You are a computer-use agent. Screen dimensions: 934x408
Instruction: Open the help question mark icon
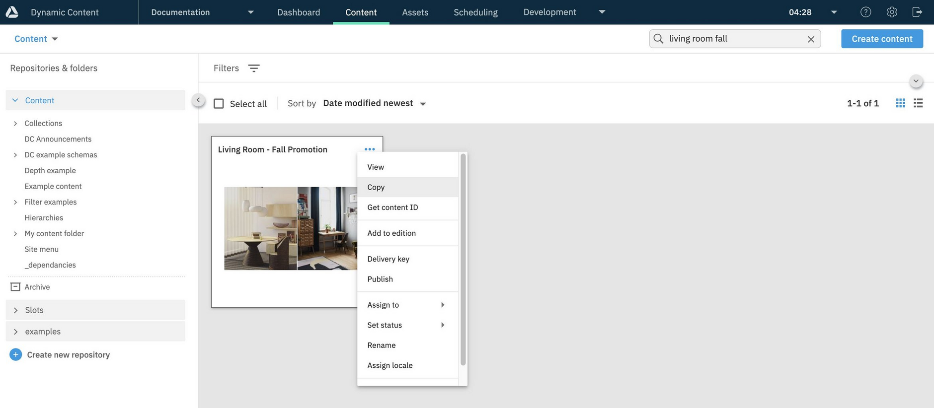point(865,12)
